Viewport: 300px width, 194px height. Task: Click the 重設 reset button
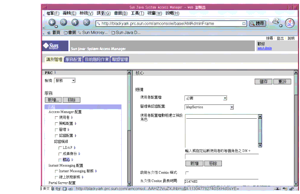(282, 81)
